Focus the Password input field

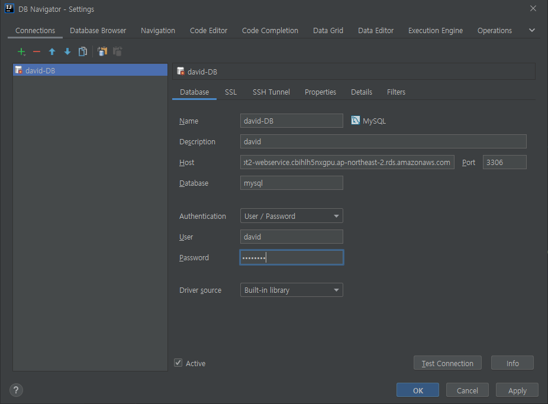(292, 257)
